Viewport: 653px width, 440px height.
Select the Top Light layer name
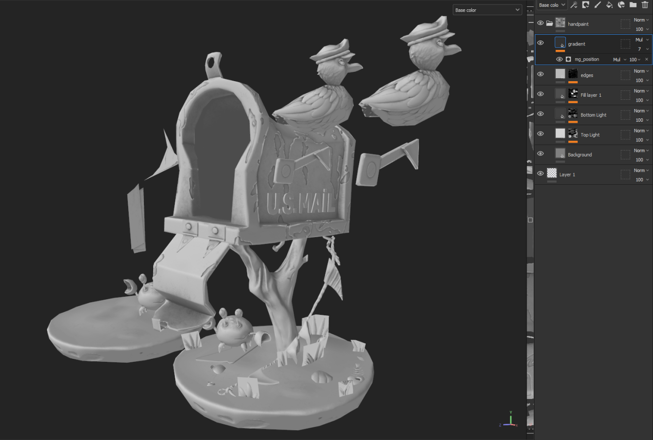tap(590, 135)
